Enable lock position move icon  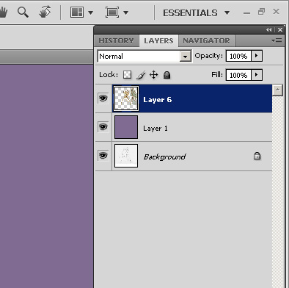pos(153,75)
